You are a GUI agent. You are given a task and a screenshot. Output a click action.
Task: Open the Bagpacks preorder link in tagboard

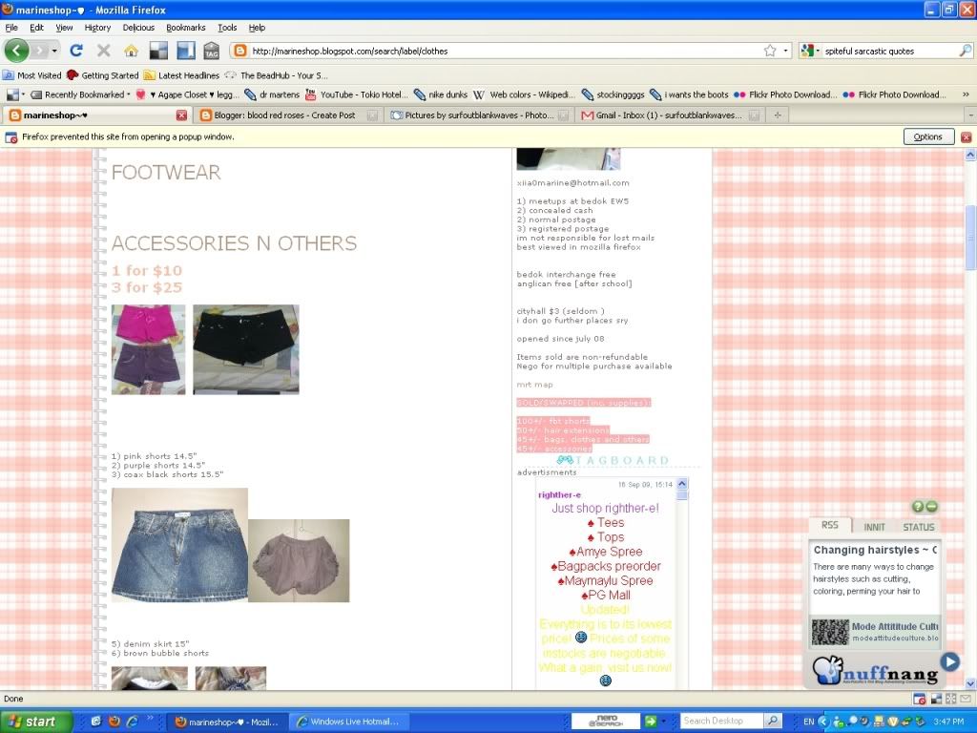609,566
